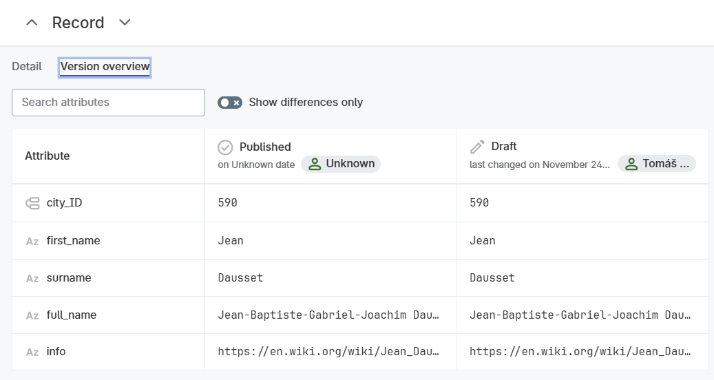Switch to the Detail tab

click(27, 67)
